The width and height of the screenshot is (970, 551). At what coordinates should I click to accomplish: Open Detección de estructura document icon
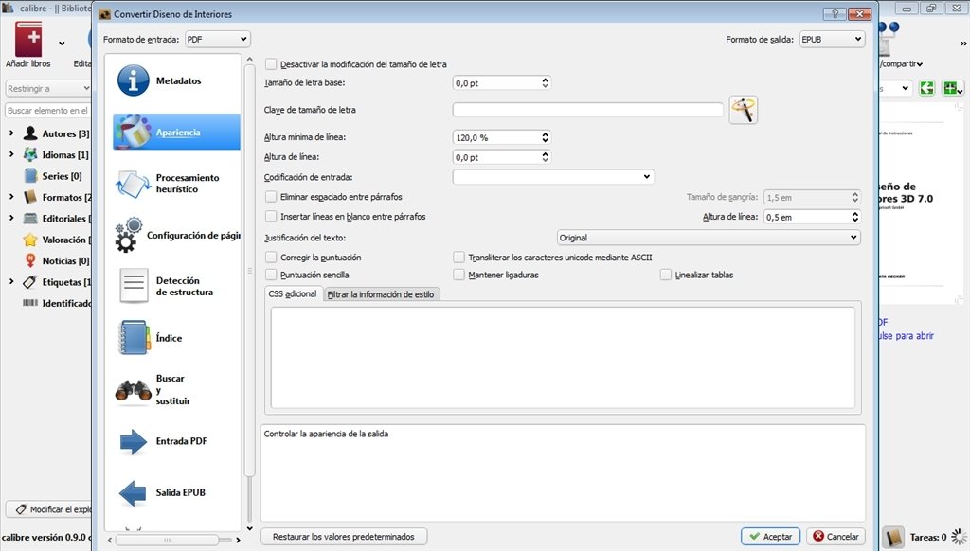[x=134, y=286]
